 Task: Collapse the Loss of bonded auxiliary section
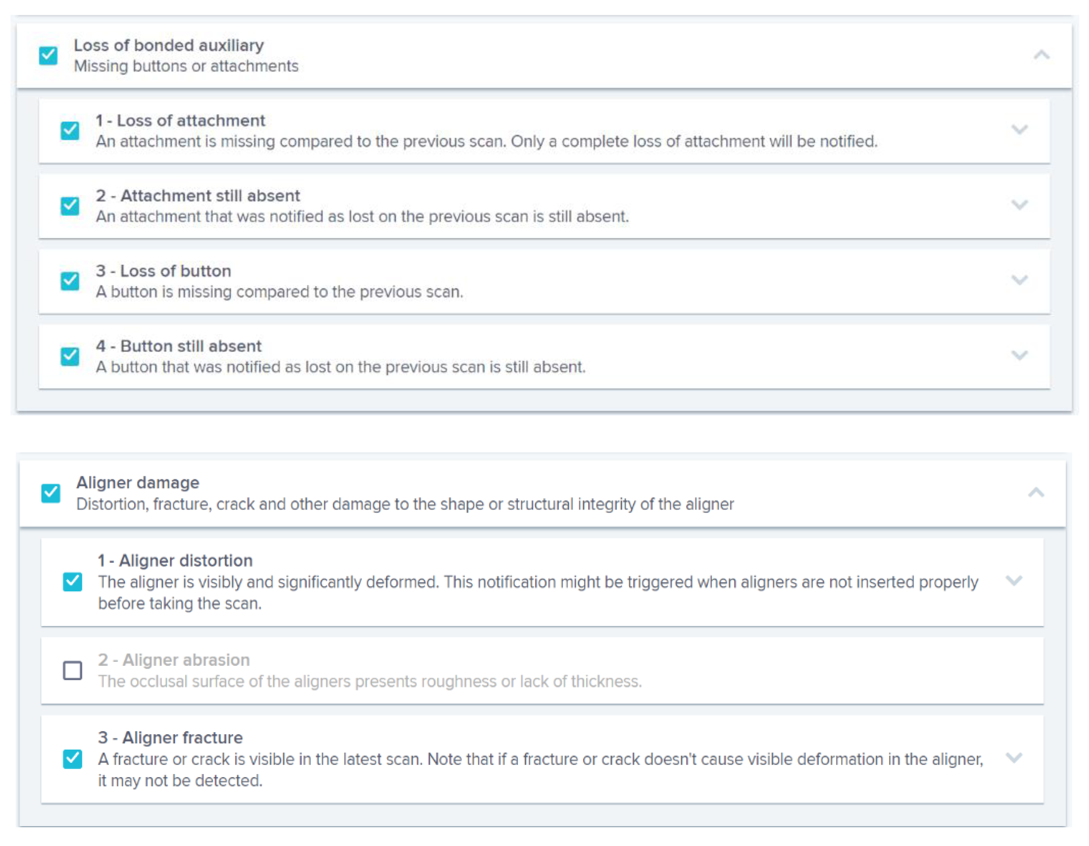(x=1041, y=55)
